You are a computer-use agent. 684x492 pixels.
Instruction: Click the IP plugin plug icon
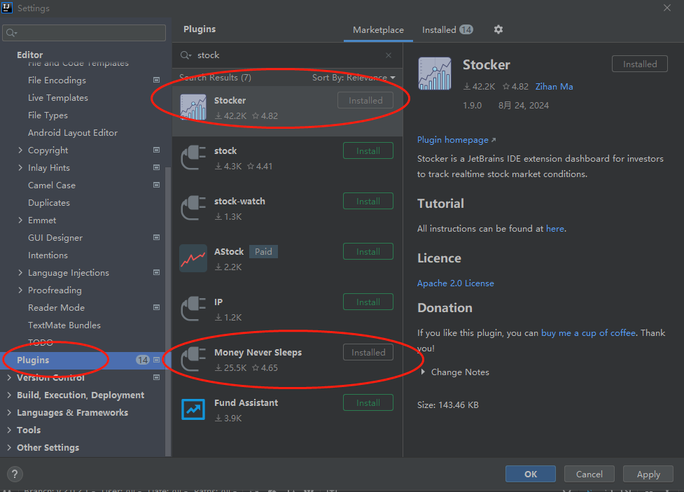point(193,309)
